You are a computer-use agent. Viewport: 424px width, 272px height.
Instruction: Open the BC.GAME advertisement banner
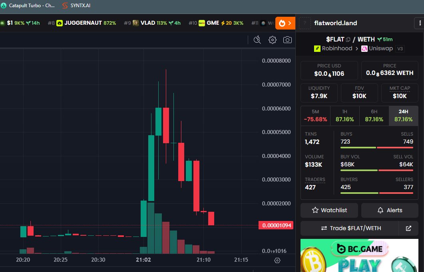point(359,255)
